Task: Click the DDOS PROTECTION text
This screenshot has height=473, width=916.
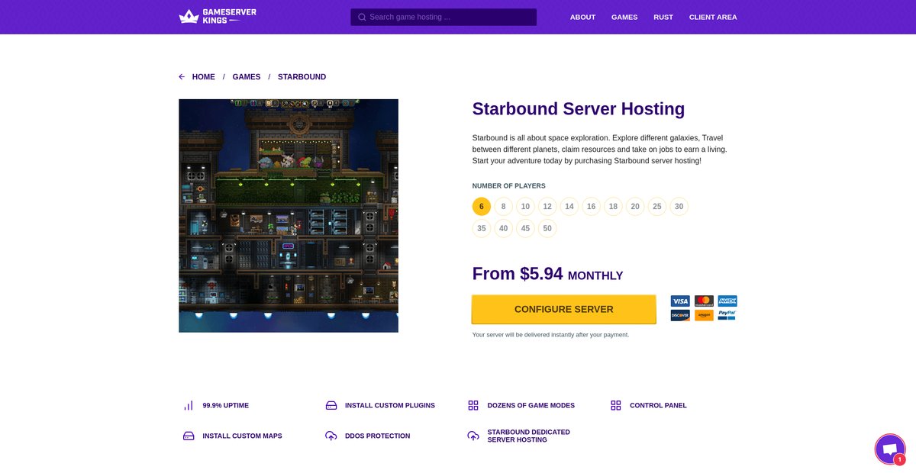Action: tap(378, 436)
